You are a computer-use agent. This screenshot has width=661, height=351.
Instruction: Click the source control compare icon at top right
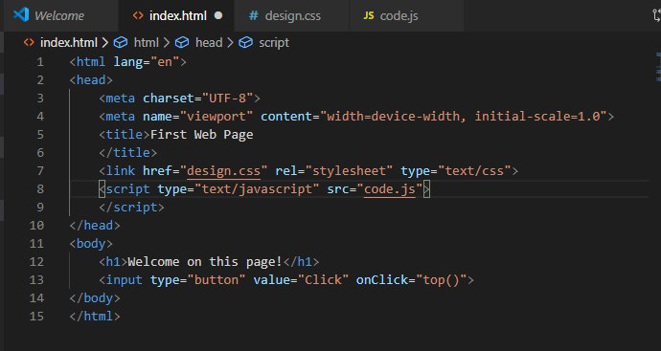point(656,16)
